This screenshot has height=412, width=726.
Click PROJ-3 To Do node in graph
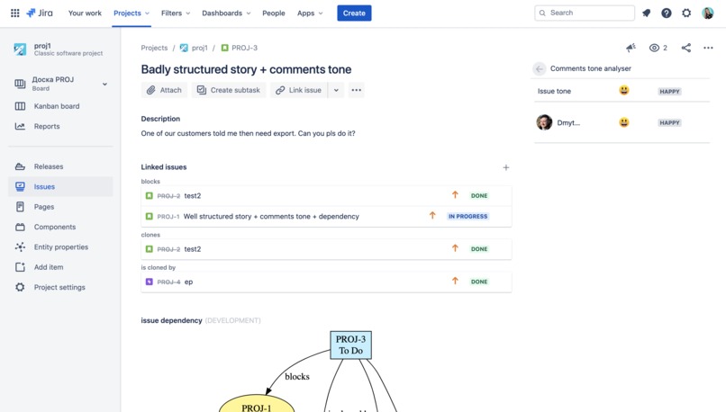coord(350,345)
